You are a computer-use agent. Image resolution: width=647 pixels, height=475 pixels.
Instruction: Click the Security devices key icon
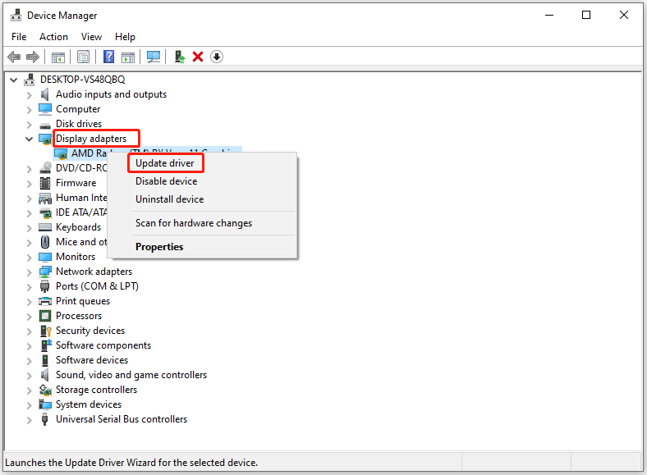tap(45, 331)
